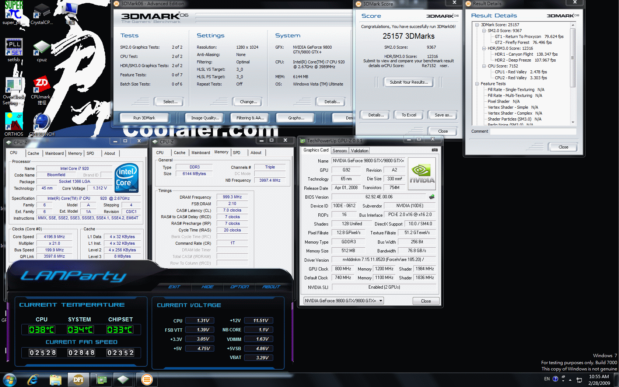Image resolution: width=619 pixels, height=387 pixels.
Task: Switch to GPU-Z taskbar button
Action: coord(101,380)
